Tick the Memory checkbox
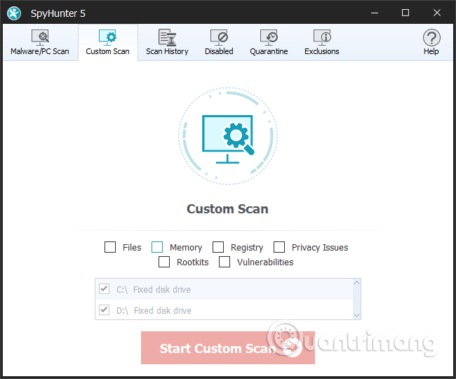 coord(157,247)
